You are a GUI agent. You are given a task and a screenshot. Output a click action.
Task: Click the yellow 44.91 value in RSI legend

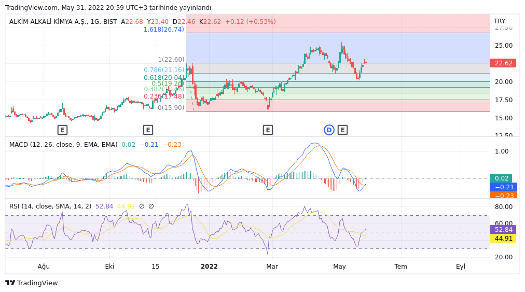coord(126,206)
